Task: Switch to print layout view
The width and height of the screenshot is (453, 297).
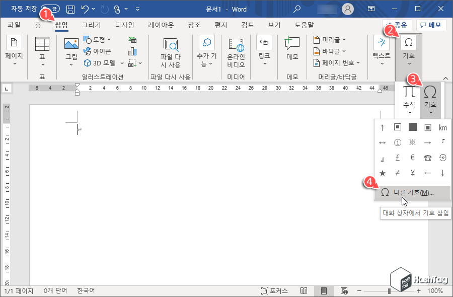Action: (324, 290)
